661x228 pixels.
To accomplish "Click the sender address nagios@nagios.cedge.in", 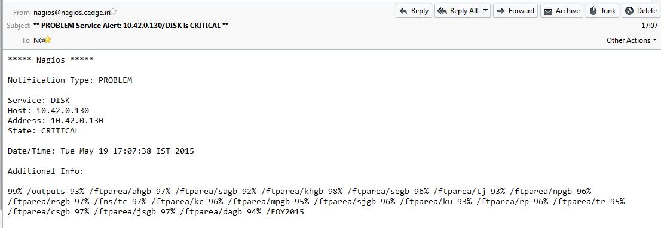I will click(x=72, y=12).
